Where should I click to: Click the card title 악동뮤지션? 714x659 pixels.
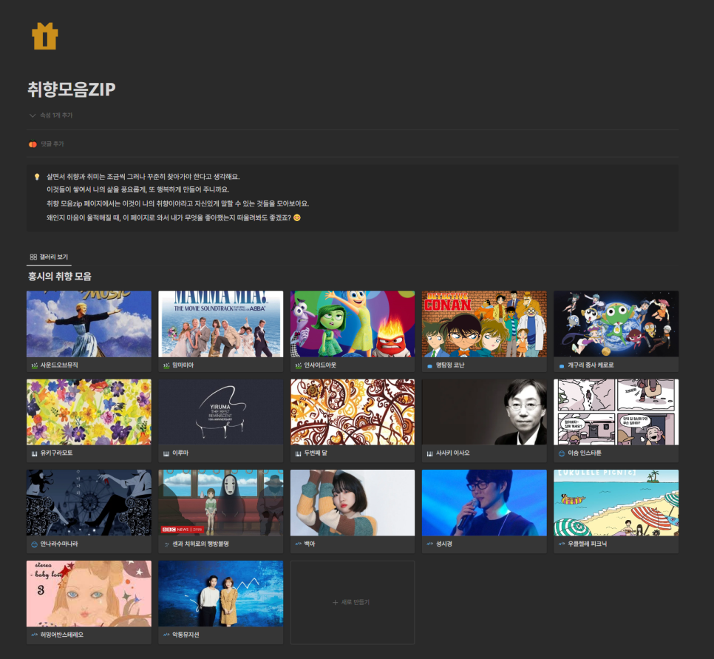coord(186,635)
